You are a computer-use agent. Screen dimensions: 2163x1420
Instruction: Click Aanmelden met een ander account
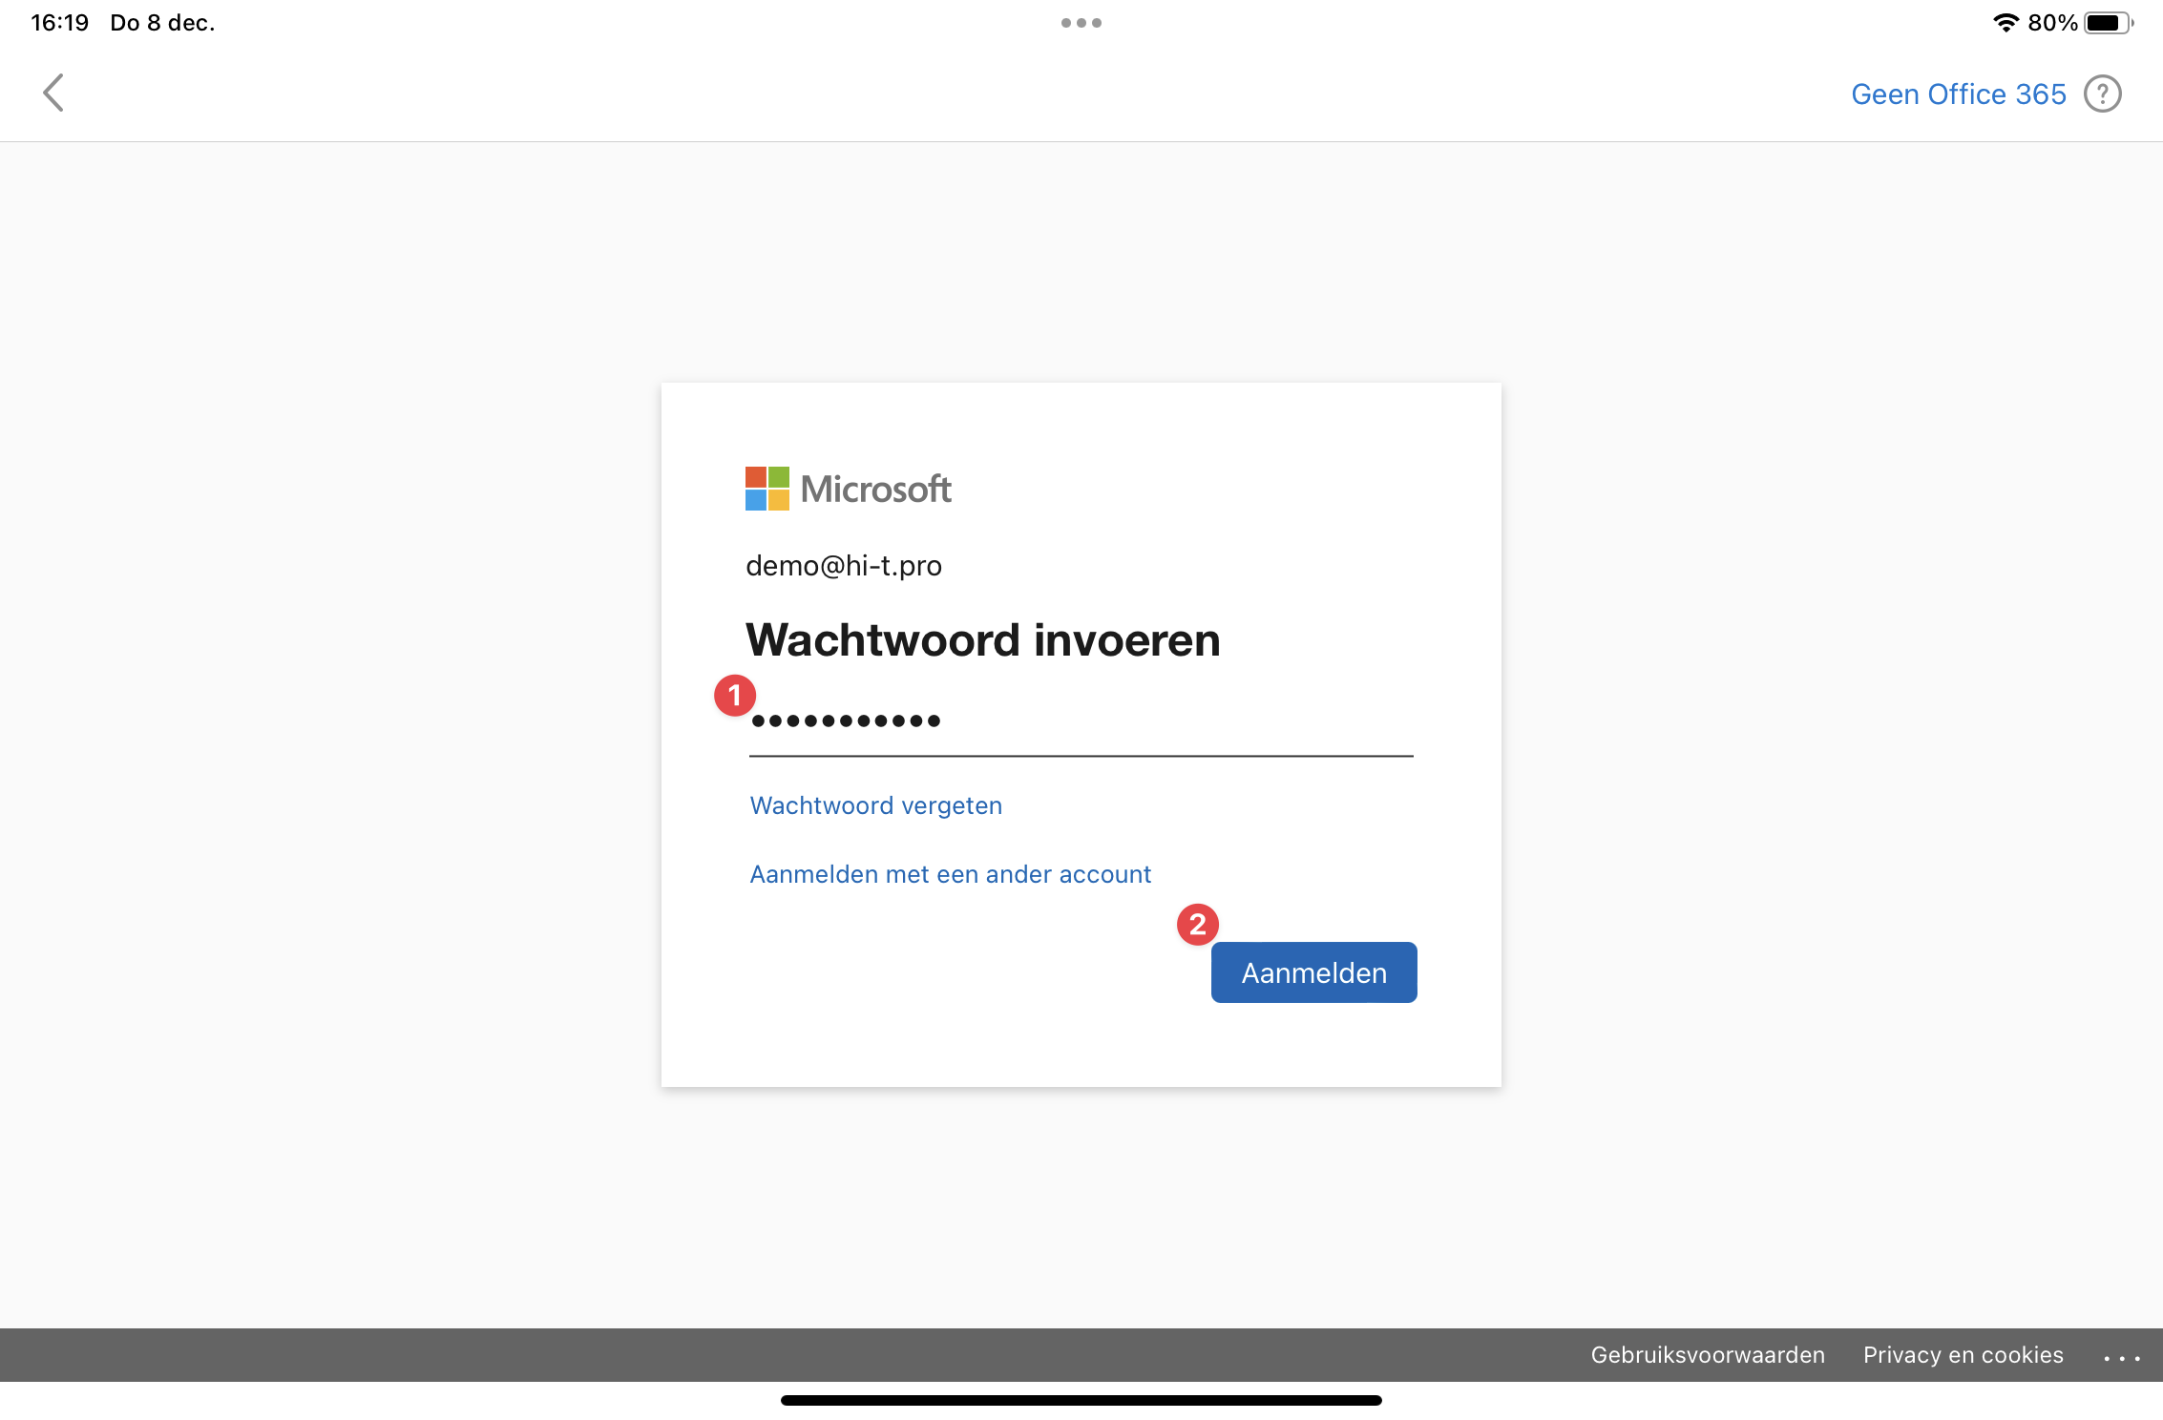click(950, 874)
